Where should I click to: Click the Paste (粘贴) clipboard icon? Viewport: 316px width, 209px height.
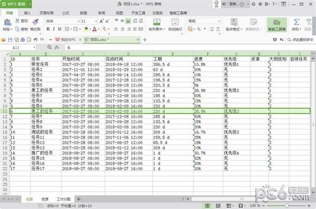click(8, 22)
